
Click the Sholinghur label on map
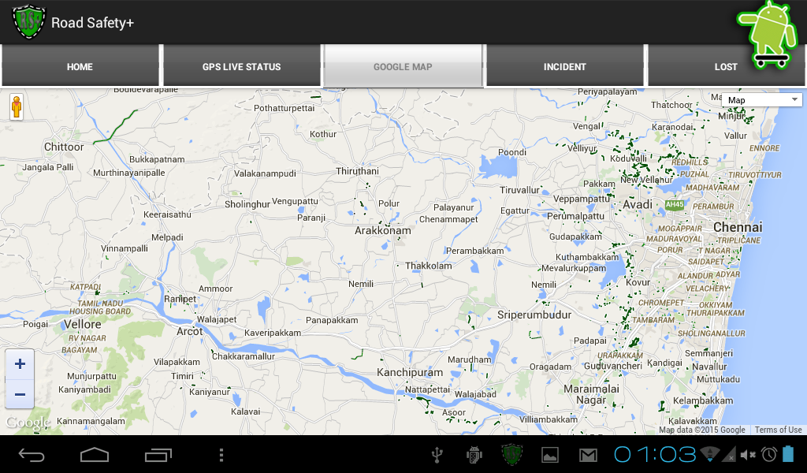[247, 204]
